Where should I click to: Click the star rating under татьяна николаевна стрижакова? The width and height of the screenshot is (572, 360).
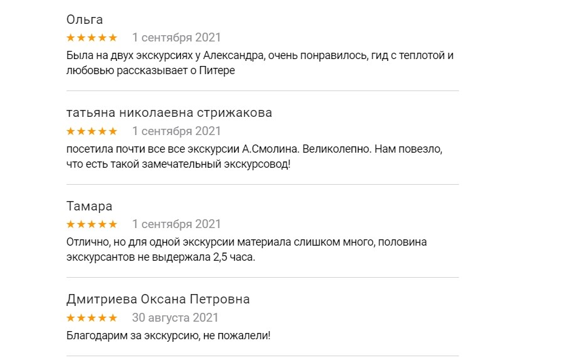pos(92,131)
